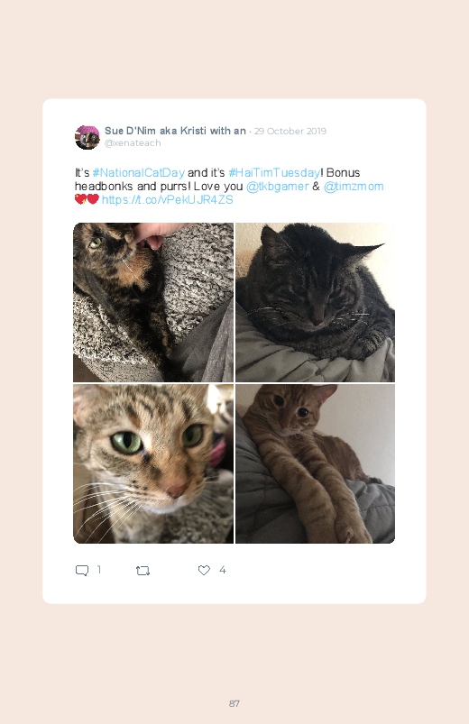469x724 pixels.
Task: Open the #NationalCatDay hashtag
Action: click(x=139, y=173)
